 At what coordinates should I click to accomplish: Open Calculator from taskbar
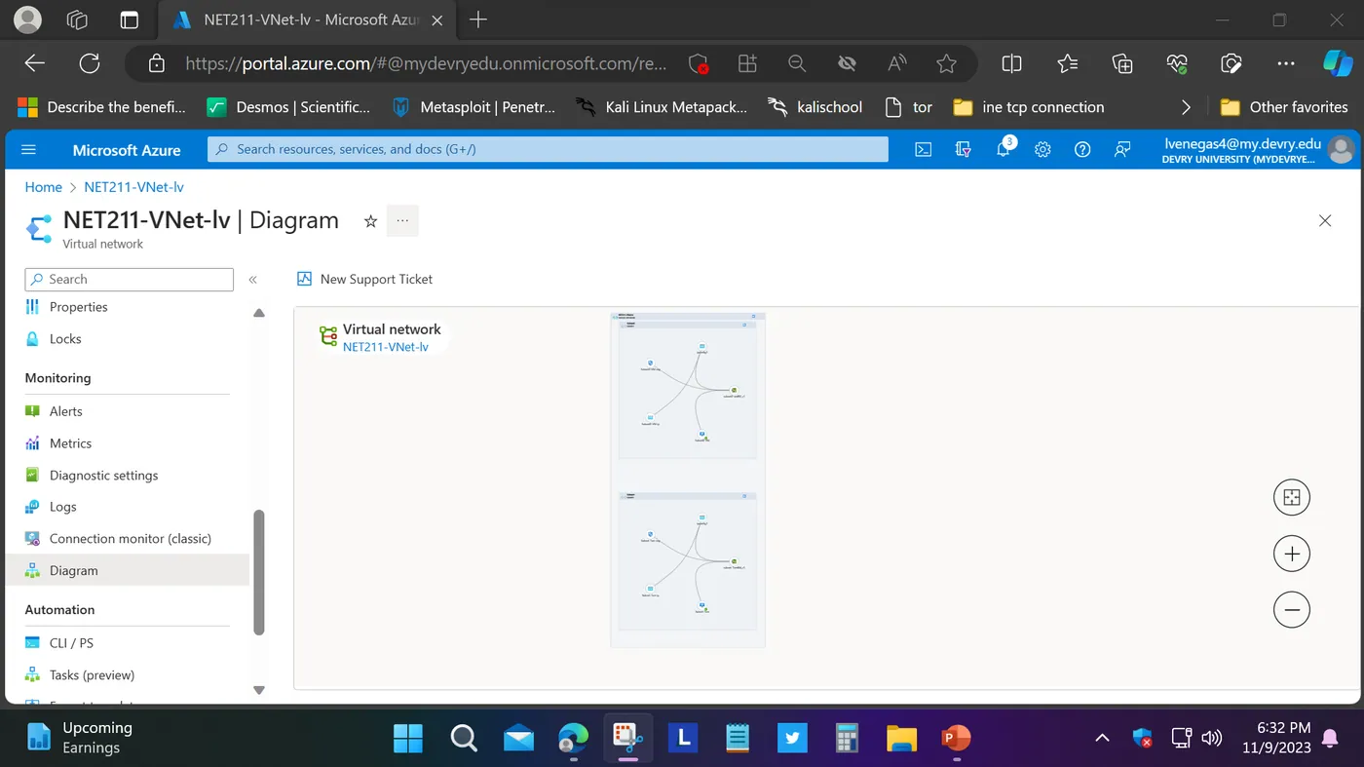click(847, 738)
